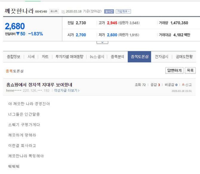Click the 답변하기 button

[174, 70]
